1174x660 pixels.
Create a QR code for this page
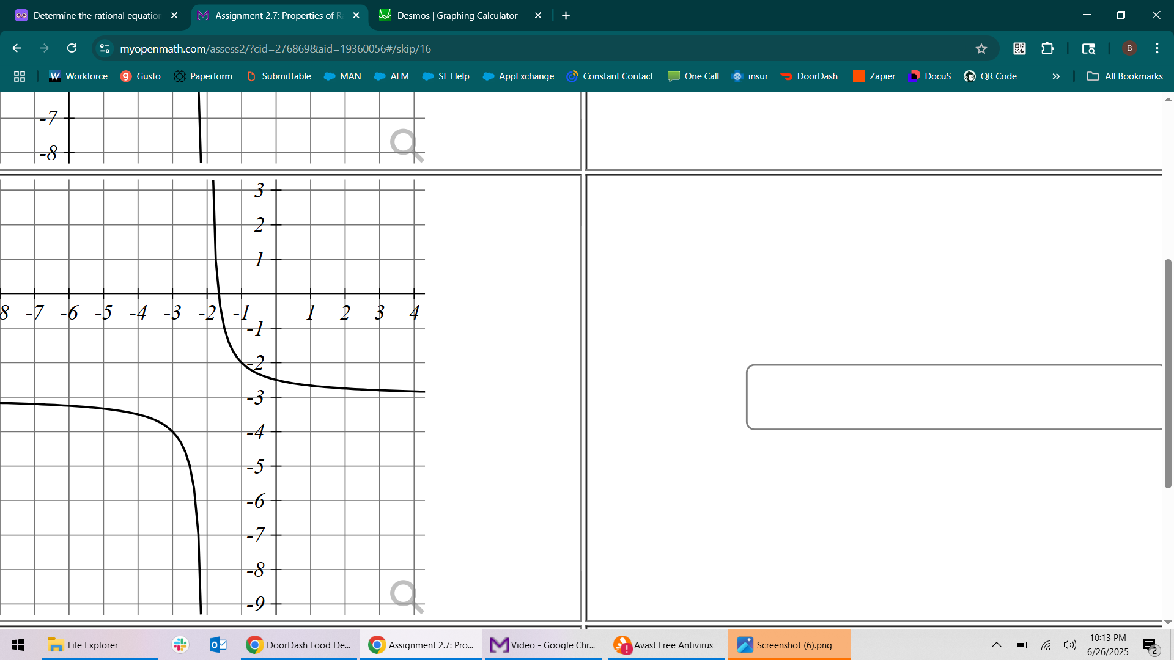pyautogui.click(x=1019, y=48)
